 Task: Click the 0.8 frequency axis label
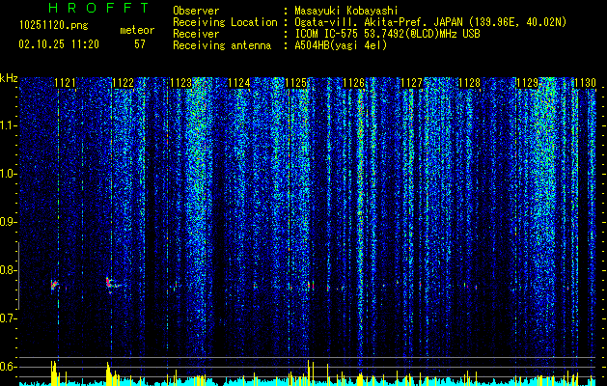[x=8, y=270]
